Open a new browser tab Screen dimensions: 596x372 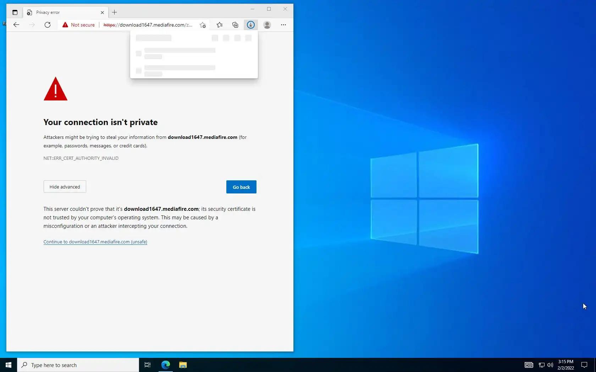114,12
